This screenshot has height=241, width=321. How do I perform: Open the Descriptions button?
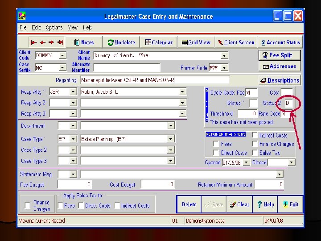point(280,80)
